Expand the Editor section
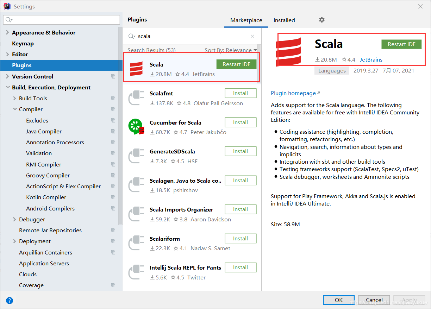Image resolution: width=431 pixels, height=309 pixels. (x=8, y=54)
